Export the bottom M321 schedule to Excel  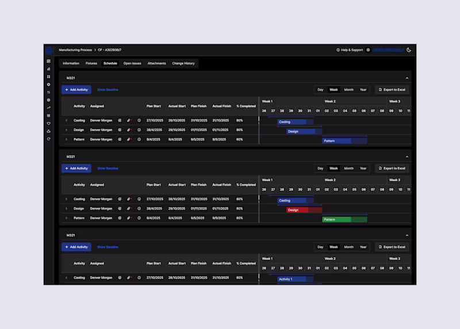click(x=392, y=247)
